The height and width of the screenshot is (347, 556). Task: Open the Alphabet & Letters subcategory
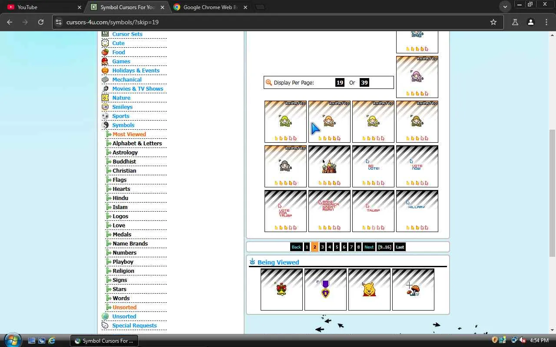pos(137,143)
